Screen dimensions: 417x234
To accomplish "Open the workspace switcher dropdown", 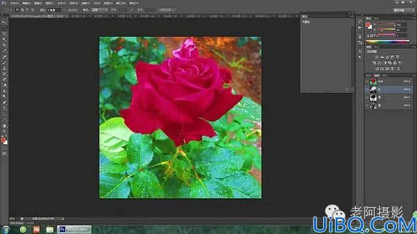I will pyautogui.click(x=403, y=10).
